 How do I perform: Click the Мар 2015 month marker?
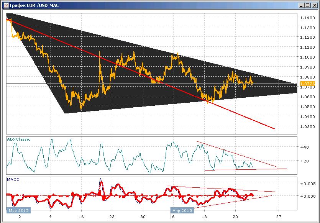[x=18, y=210]
